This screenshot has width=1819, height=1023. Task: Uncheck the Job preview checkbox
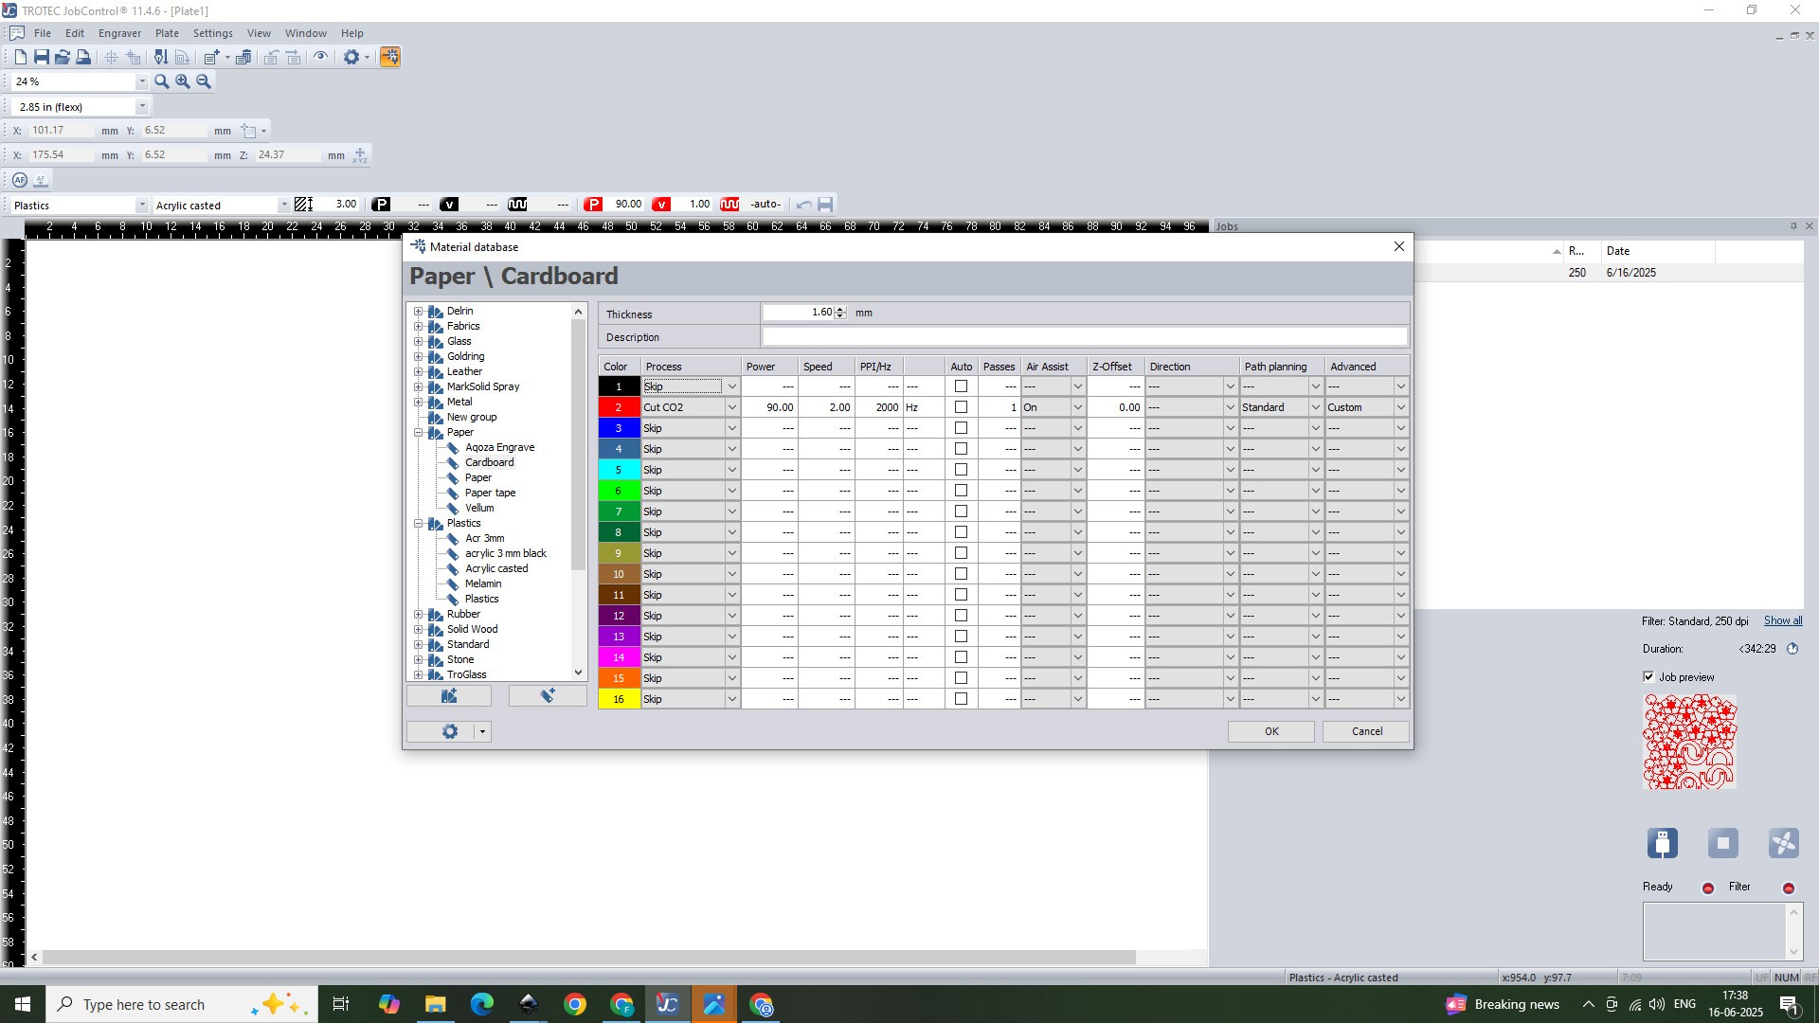pyautogui.click(x=1648, y=677)
